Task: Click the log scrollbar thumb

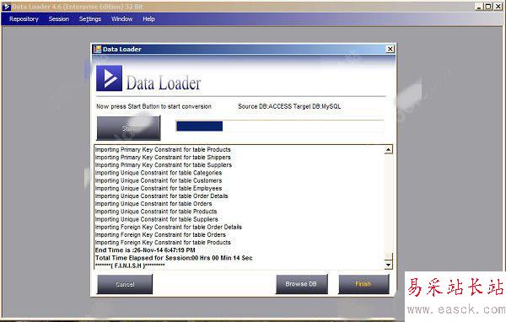Action: pyautogui.click(x=389, y=257)
